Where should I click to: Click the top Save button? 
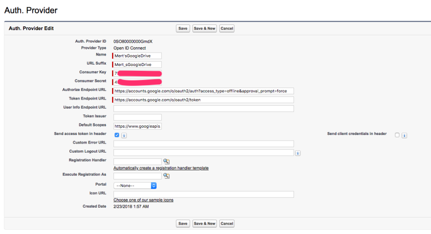pos(182,29)
